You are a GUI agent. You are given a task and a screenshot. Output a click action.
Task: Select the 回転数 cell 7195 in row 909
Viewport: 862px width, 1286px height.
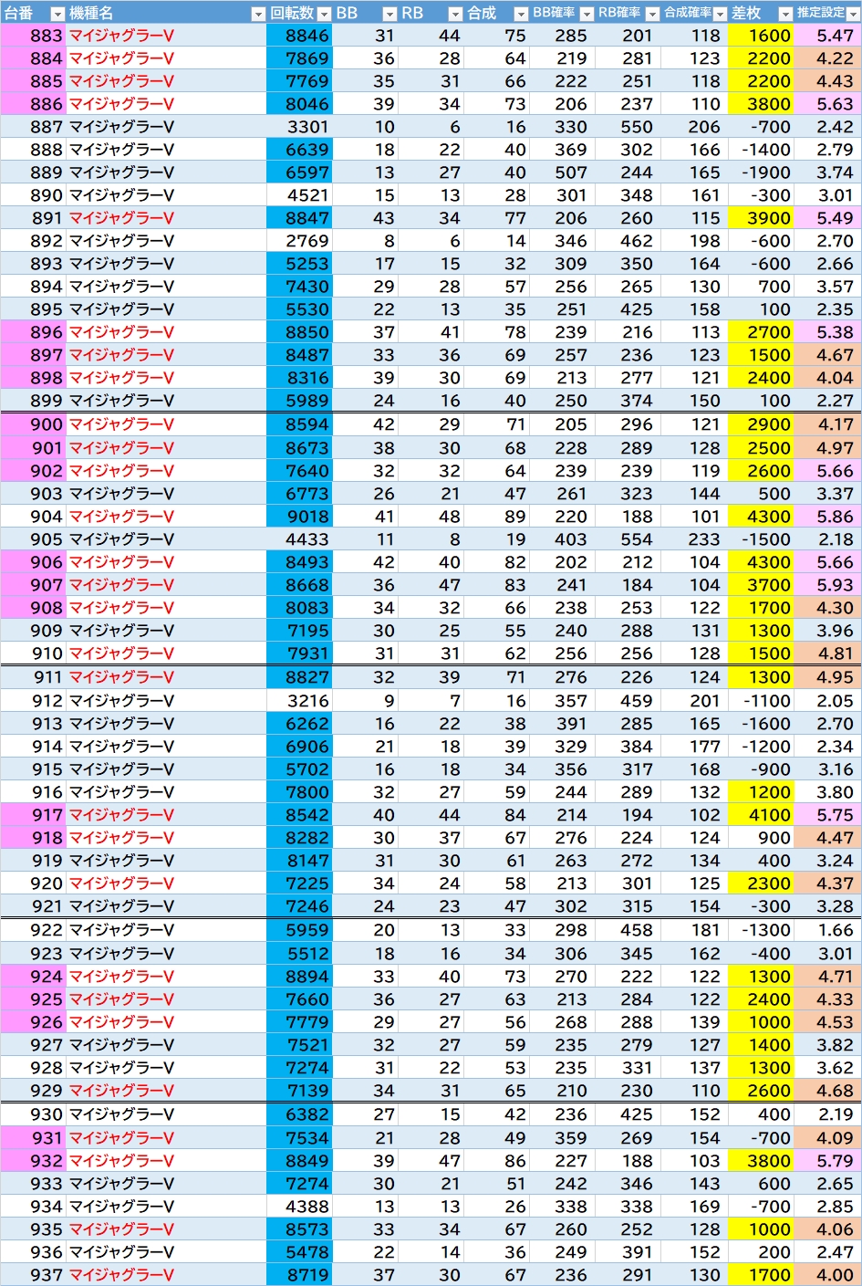coord(299,631)
